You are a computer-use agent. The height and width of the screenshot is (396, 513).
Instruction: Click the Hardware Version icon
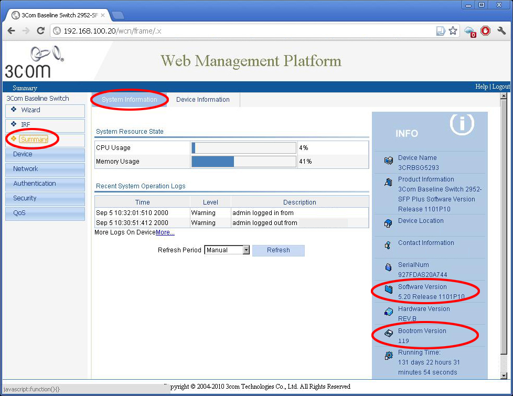[388, 312]
